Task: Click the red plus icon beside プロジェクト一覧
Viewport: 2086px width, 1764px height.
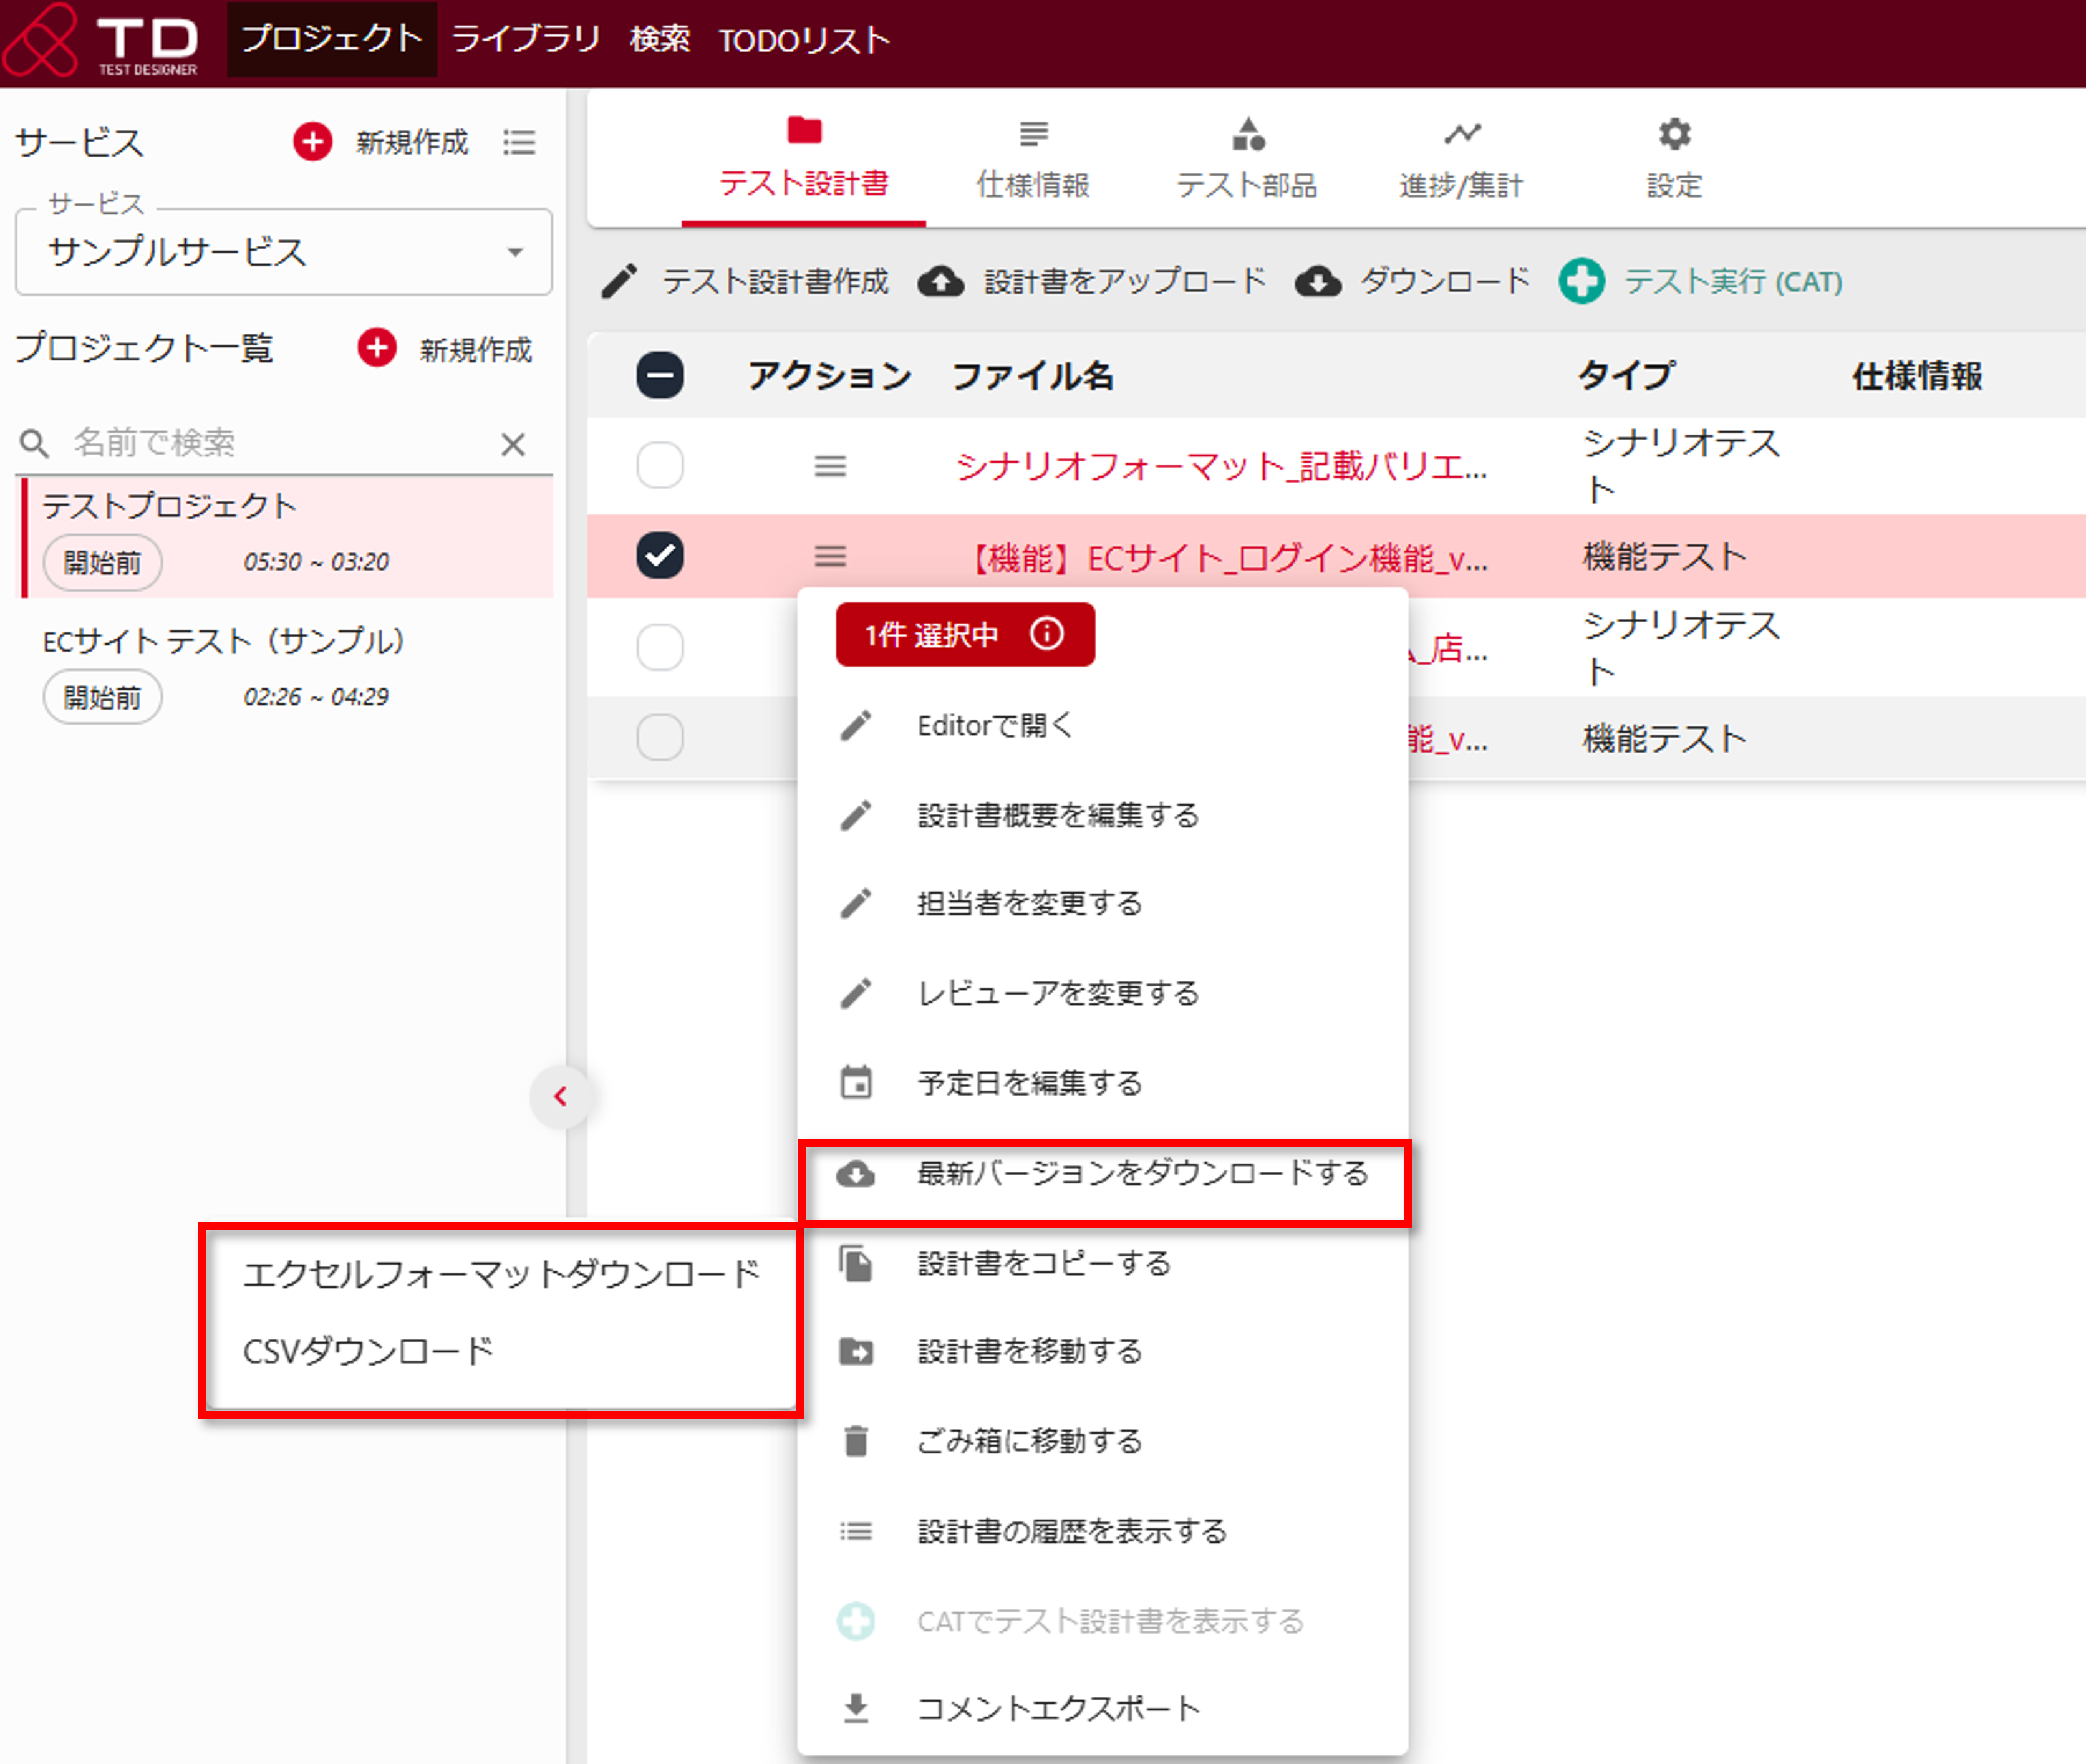Action: click(376, 348)
